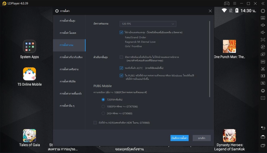Click the scissors screenshot icon
The height and width of the screenshot is (153, 267).
(263, 69)
